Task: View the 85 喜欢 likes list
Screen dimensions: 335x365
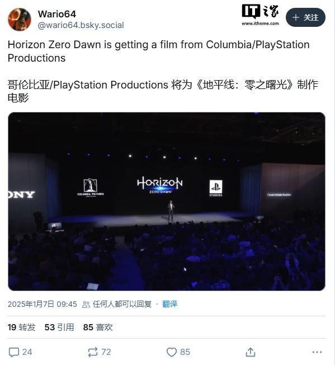Action: tap(98, 327)
